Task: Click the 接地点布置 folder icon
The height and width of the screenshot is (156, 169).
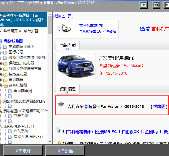Action: (x=5, y=75)
